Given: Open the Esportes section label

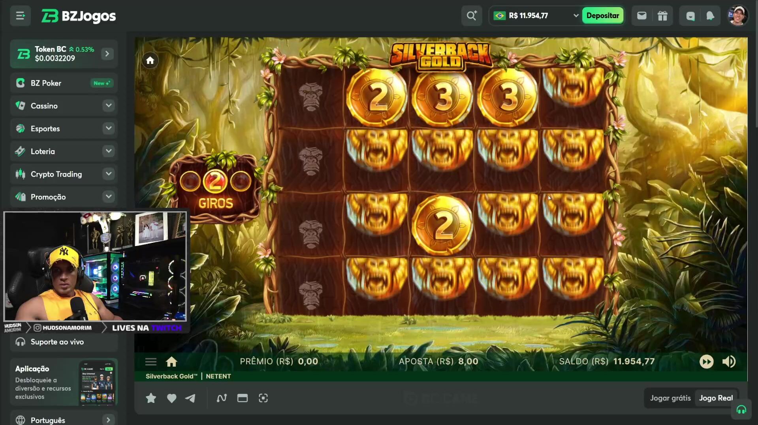Looking at the screenshot, I should pyautogui.click(x=45, y=129).
